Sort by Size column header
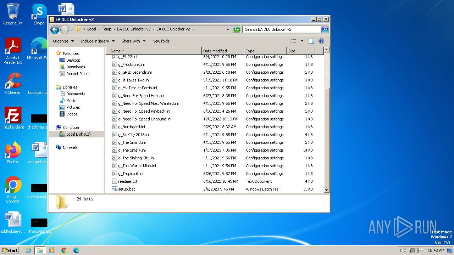The width and height of the screenshot is (454, 255). [x=301, y=51]
